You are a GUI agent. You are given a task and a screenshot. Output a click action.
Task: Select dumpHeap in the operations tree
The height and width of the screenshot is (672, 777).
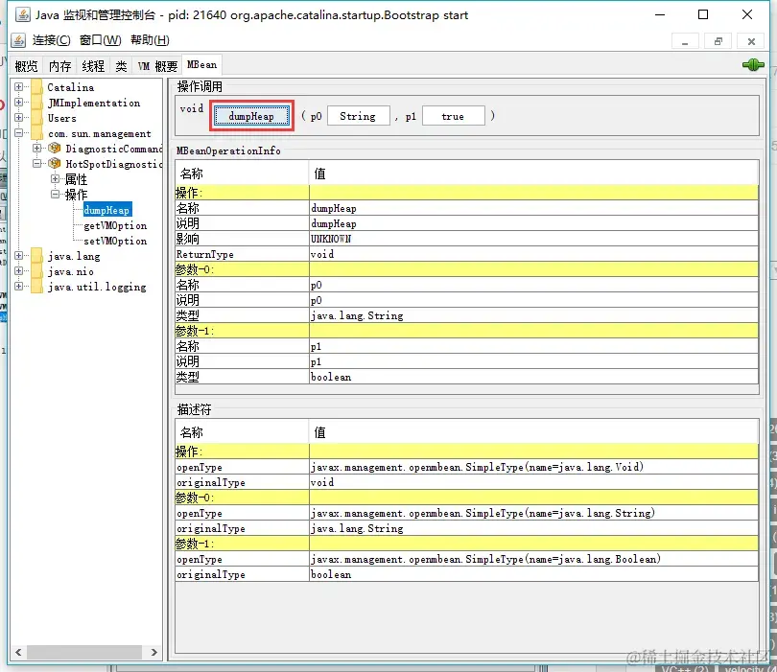[x=106, y=210]
